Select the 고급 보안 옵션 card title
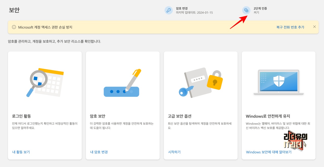324x167 pixels. pyautogui.click(x=179, y=116)
